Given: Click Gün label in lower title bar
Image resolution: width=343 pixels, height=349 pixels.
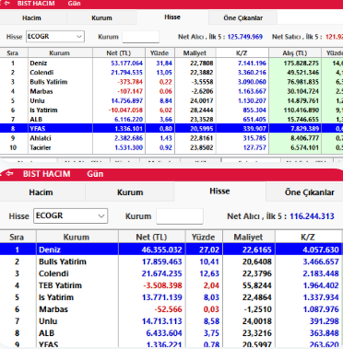Looking at the screenshot, I should point(95,174).
